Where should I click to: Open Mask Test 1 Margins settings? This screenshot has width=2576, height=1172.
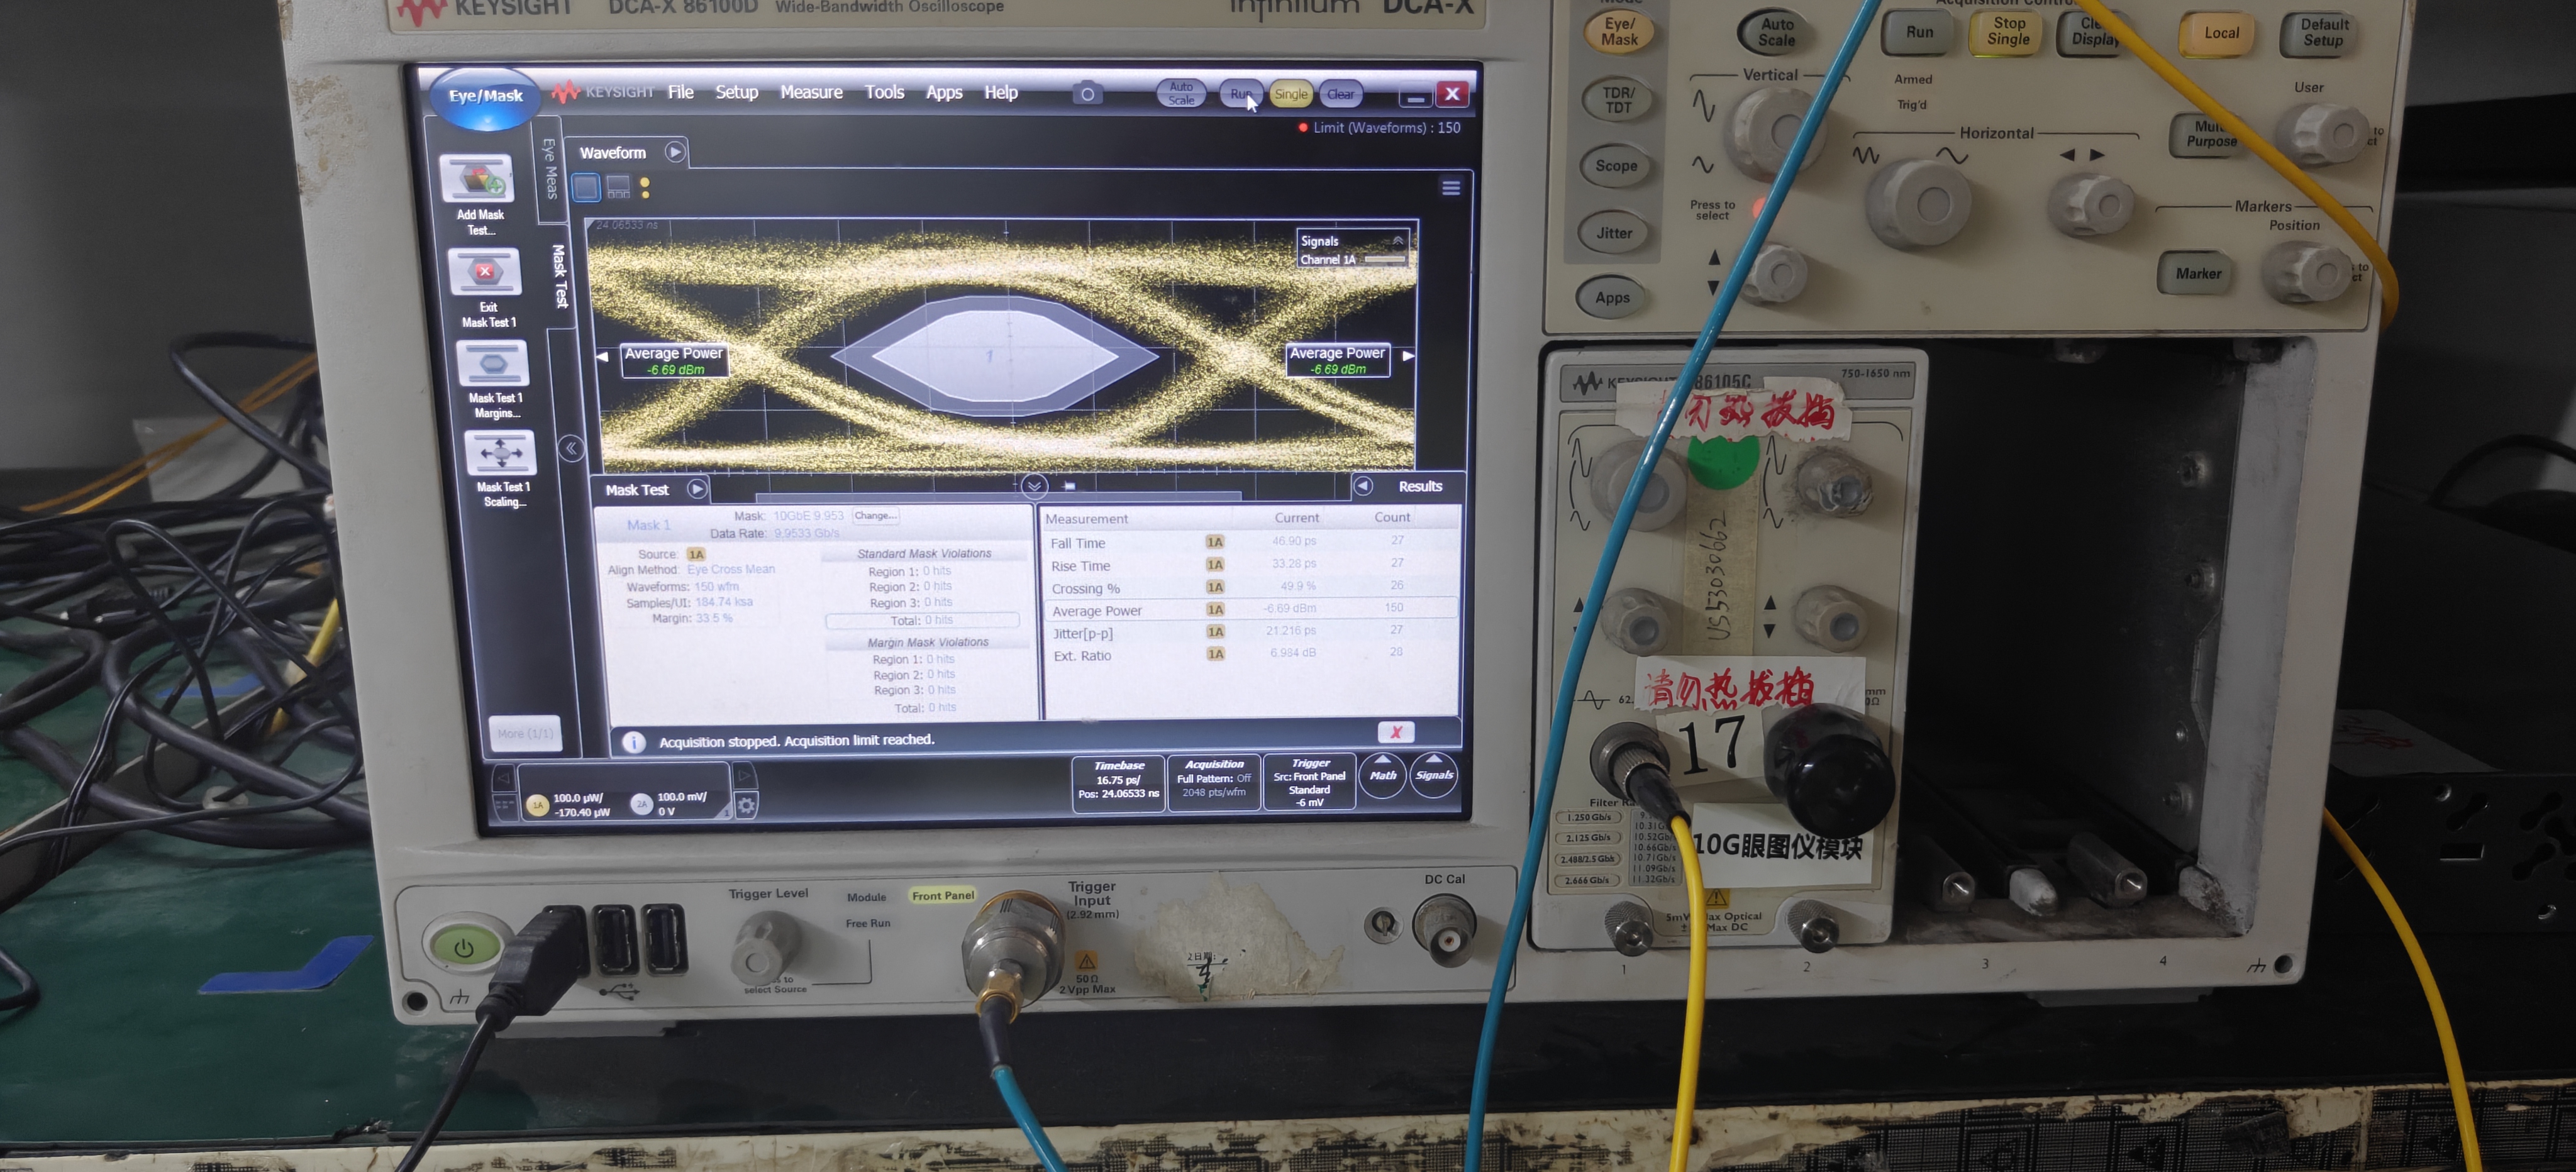click(x=492, y=363)
